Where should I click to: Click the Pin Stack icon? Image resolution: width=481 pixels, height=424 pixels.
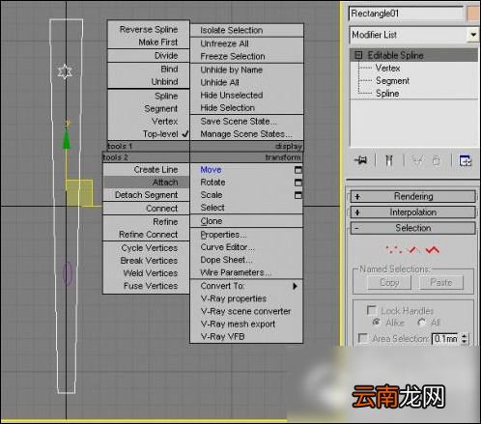[x=361, y=160]
